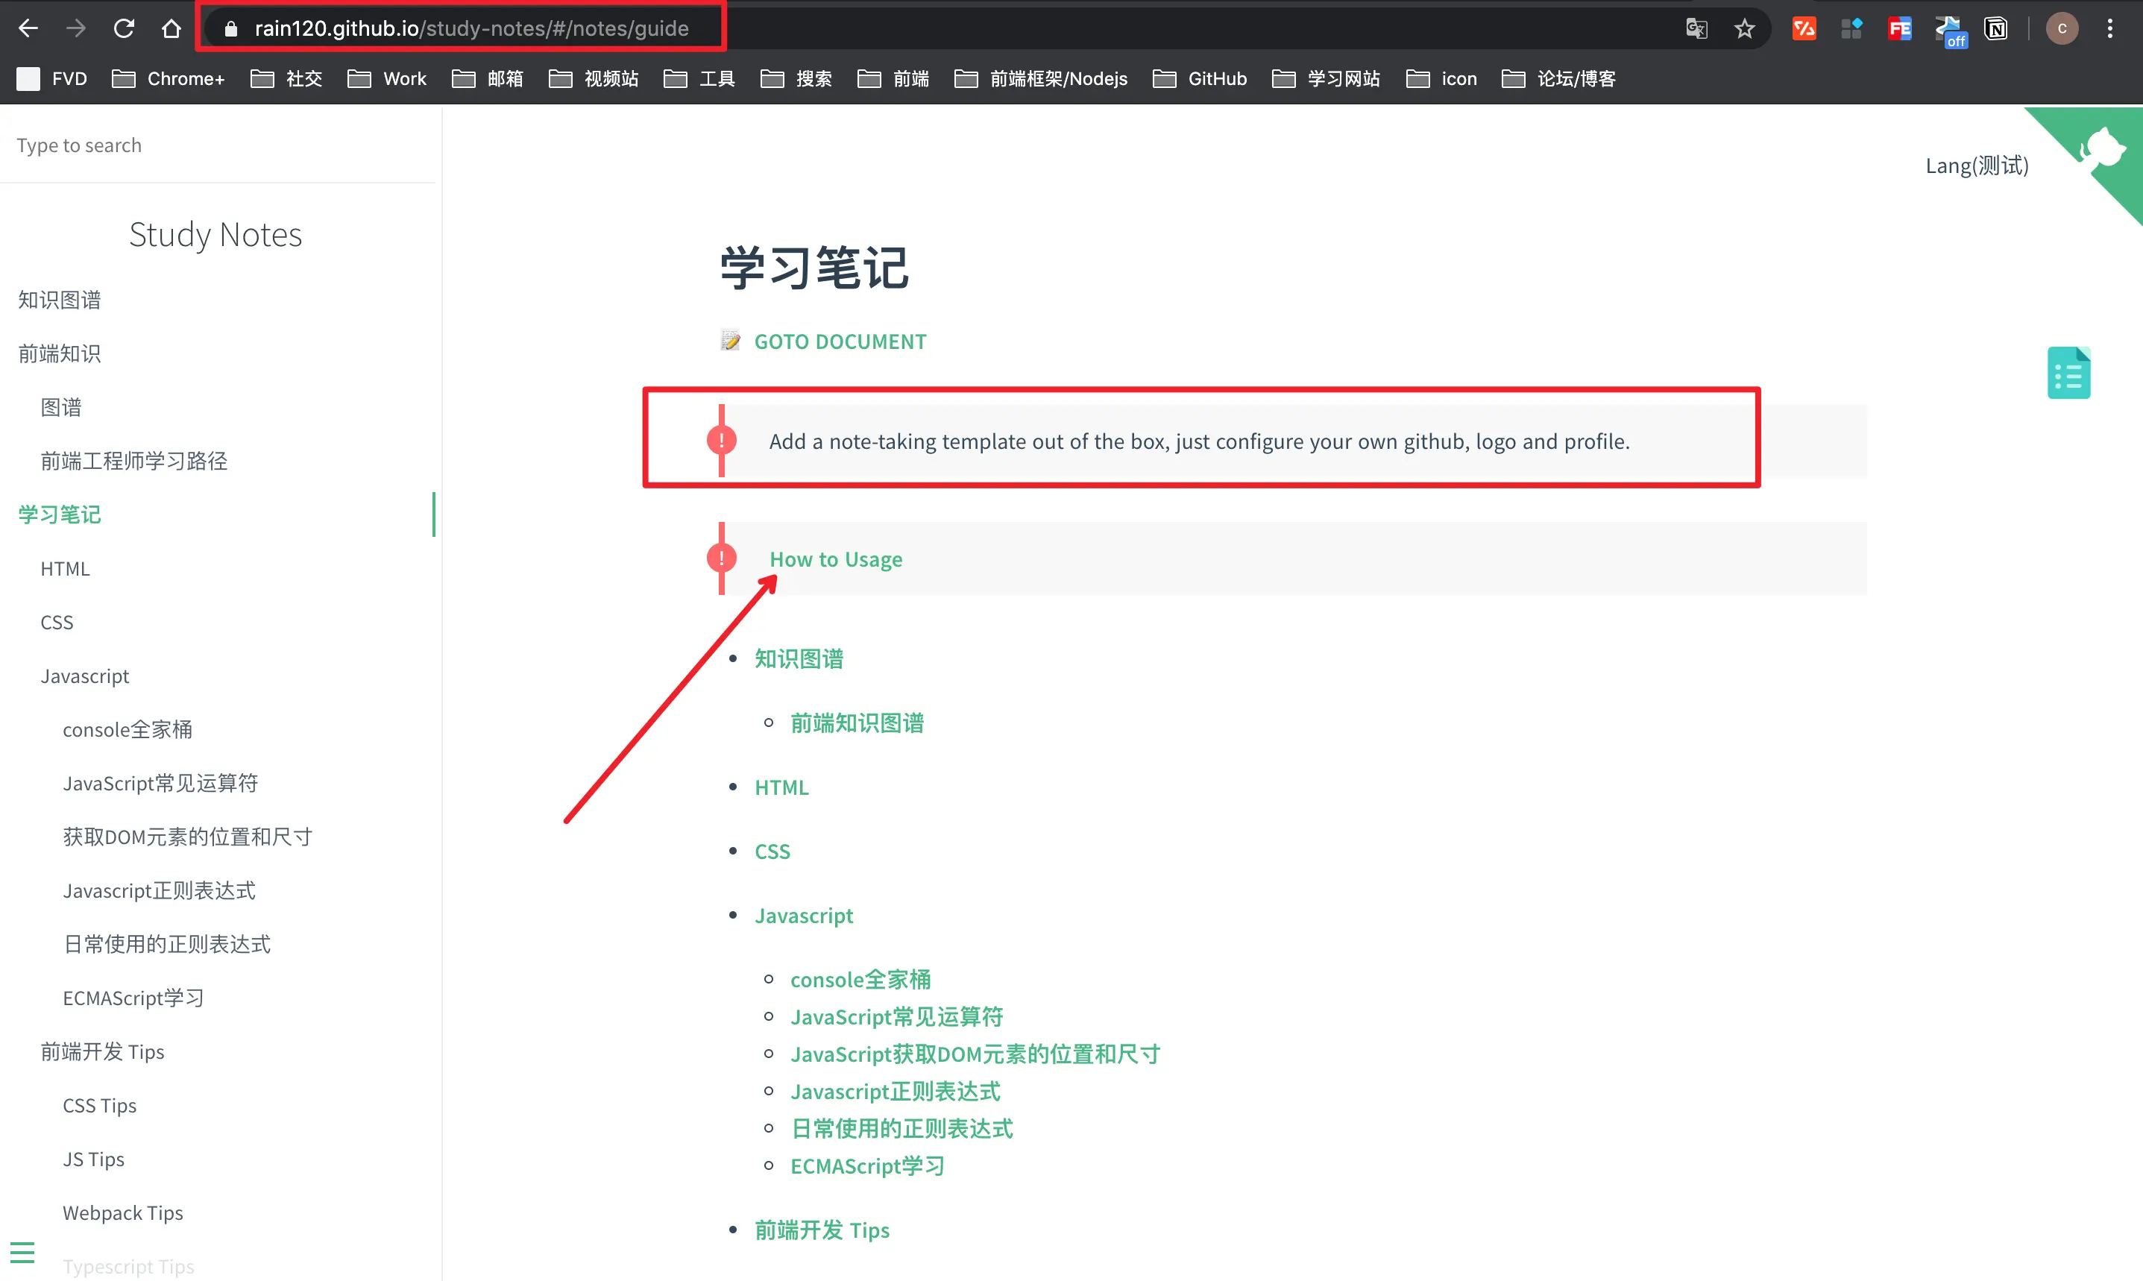
Task: Reload the current page
Action: click(x=124, y=28)
